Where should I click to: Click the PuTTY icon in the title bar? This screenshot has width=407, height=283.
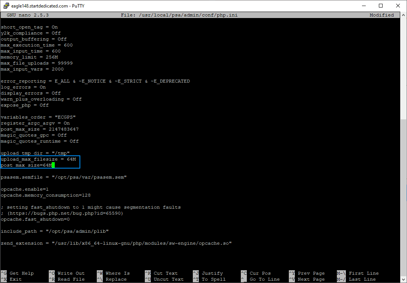coord(6,6)
